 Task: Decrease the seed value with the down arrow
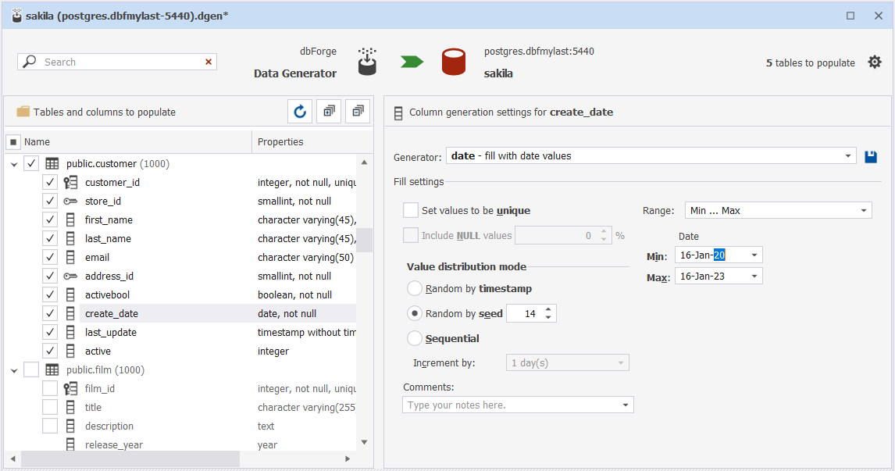coord(548,317)
